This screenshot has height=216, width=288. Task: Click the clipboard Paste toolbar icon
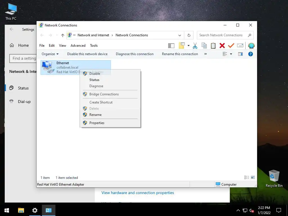click(x=213, y=46)
